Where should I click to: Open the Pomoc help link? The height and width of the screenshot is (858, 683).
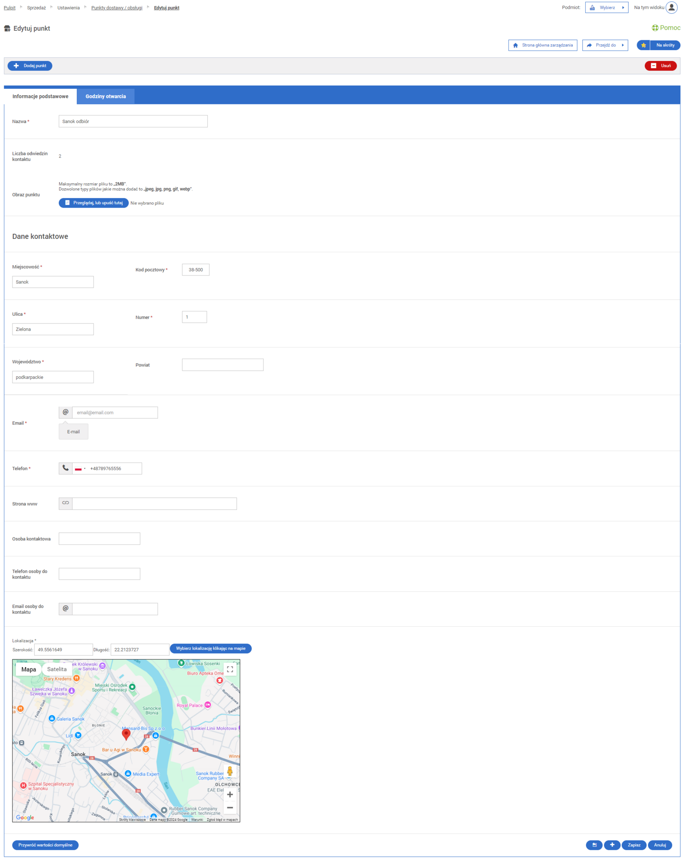point(665,28)
